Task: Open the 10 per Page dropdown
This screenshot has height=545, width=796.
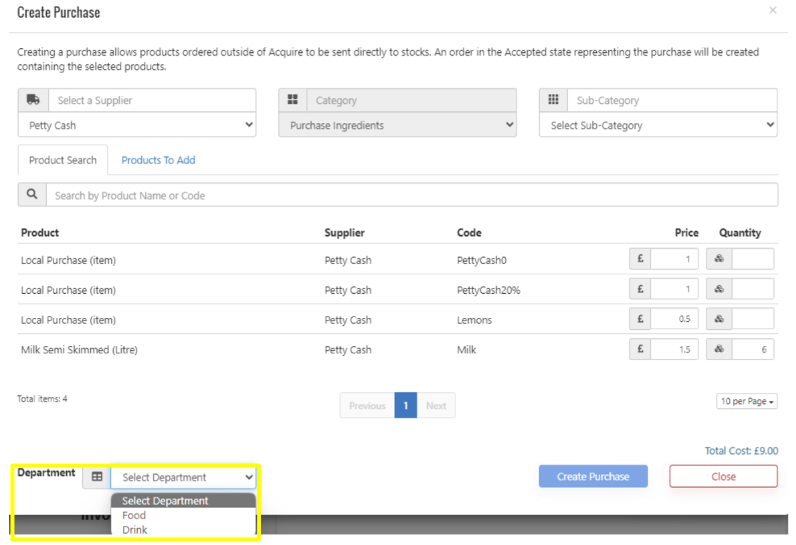Action: point(746,401)
